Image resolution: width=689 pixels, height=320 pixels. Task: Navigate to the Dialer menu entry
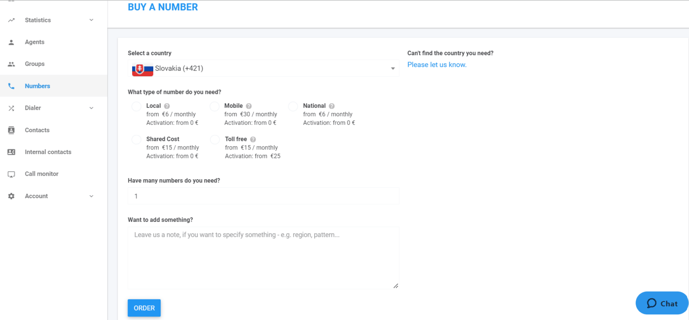pyautogui.click(x=33, y=108)
